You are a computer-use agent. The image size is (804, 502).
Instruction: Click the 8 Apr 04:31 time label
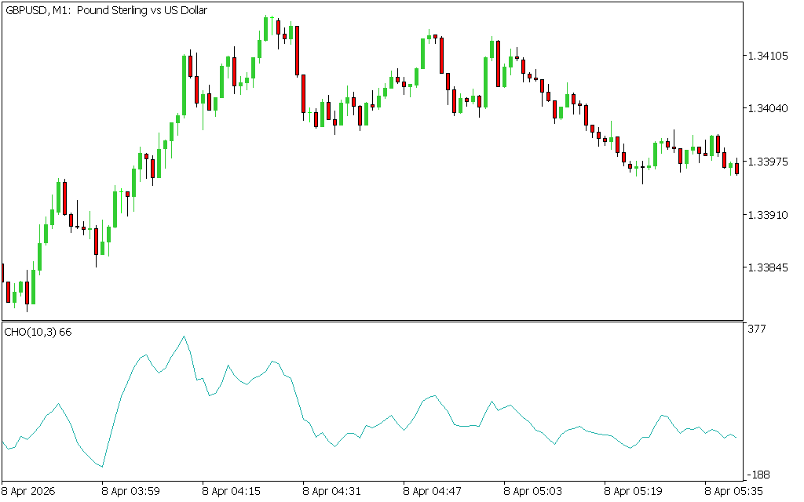click(332, 492)
